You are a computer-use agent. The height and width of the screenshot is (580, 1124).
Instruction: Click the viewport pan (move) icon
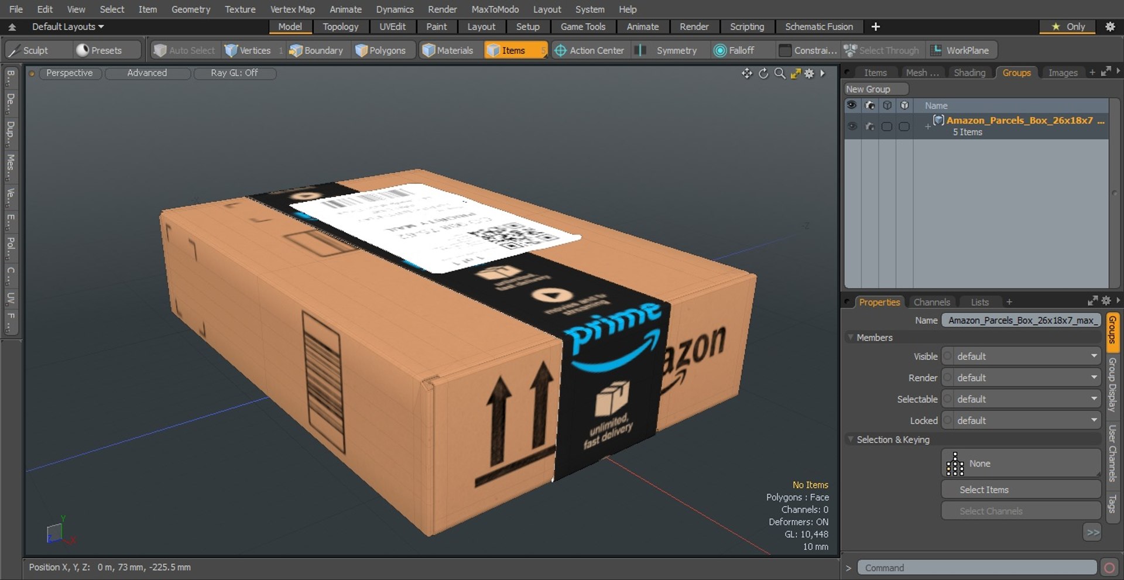746,73
